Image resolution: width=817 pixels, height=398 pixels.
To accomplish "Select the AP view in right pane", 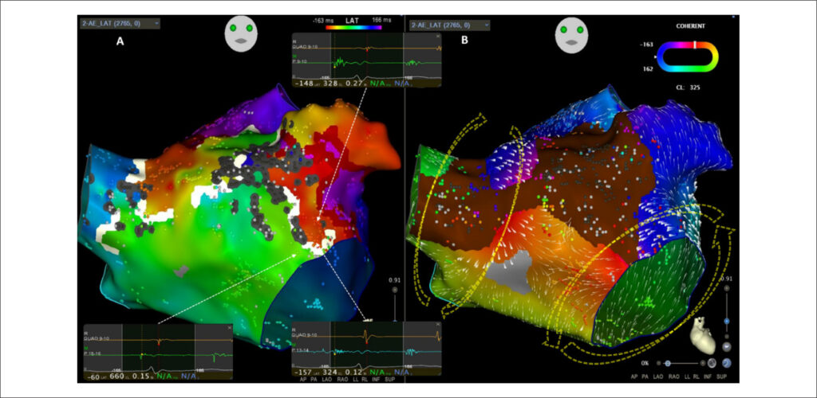I will pos(634,377).
